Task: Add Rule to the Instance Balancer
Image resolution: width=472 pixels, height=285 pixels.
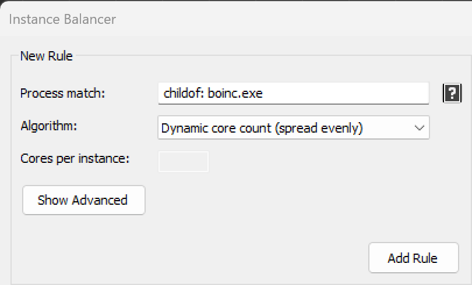Action: [x=414, y=258]
